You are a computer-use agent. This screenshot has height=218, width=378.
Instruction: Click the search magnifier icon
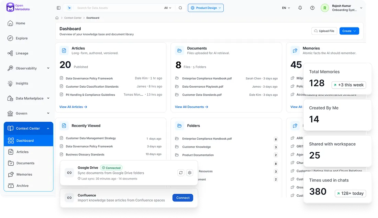pos(180,8)
